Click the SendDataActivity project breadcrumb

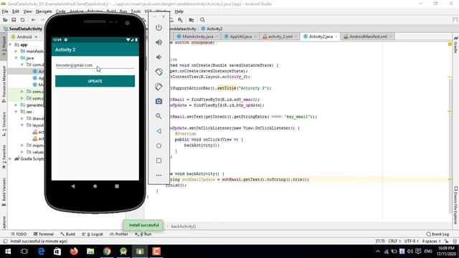pyautogui.click(x=23, y=29)
